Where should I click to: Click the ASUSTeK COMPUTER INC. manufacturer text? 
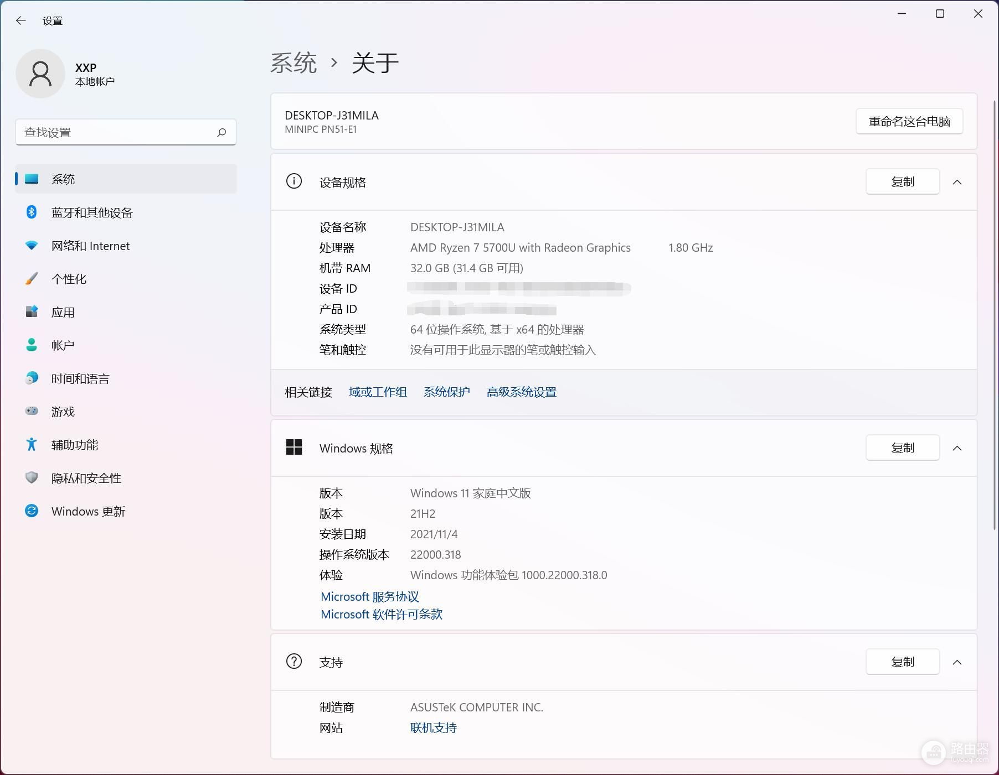(x=476, y=707)
